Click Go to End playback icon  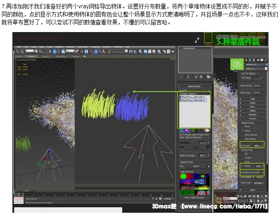click(250, 196)
